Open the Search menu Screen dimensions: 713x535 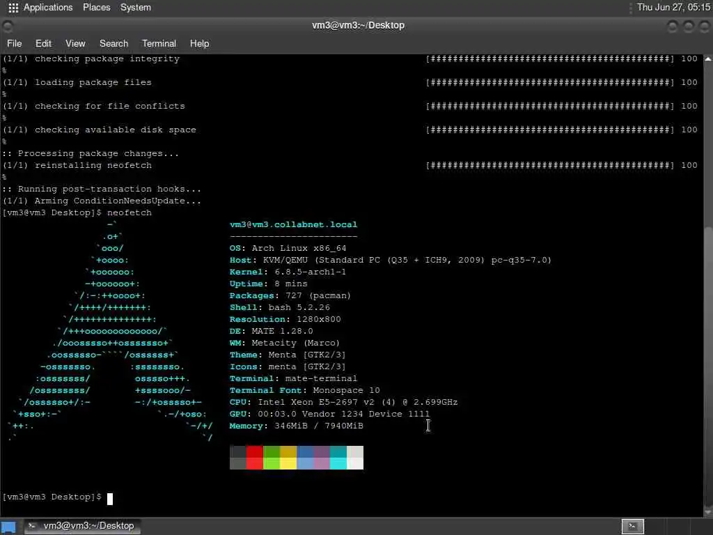[113, 44]
